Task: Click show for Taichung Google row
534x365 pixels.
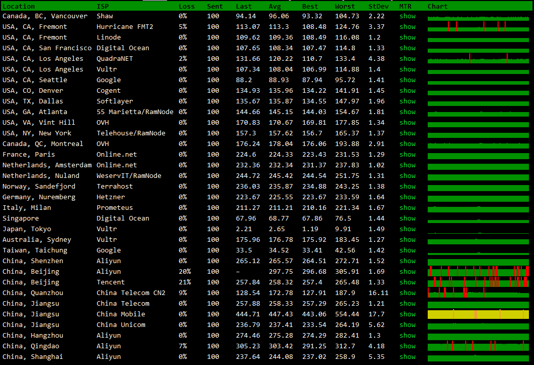Action: [x=407, y=250]
